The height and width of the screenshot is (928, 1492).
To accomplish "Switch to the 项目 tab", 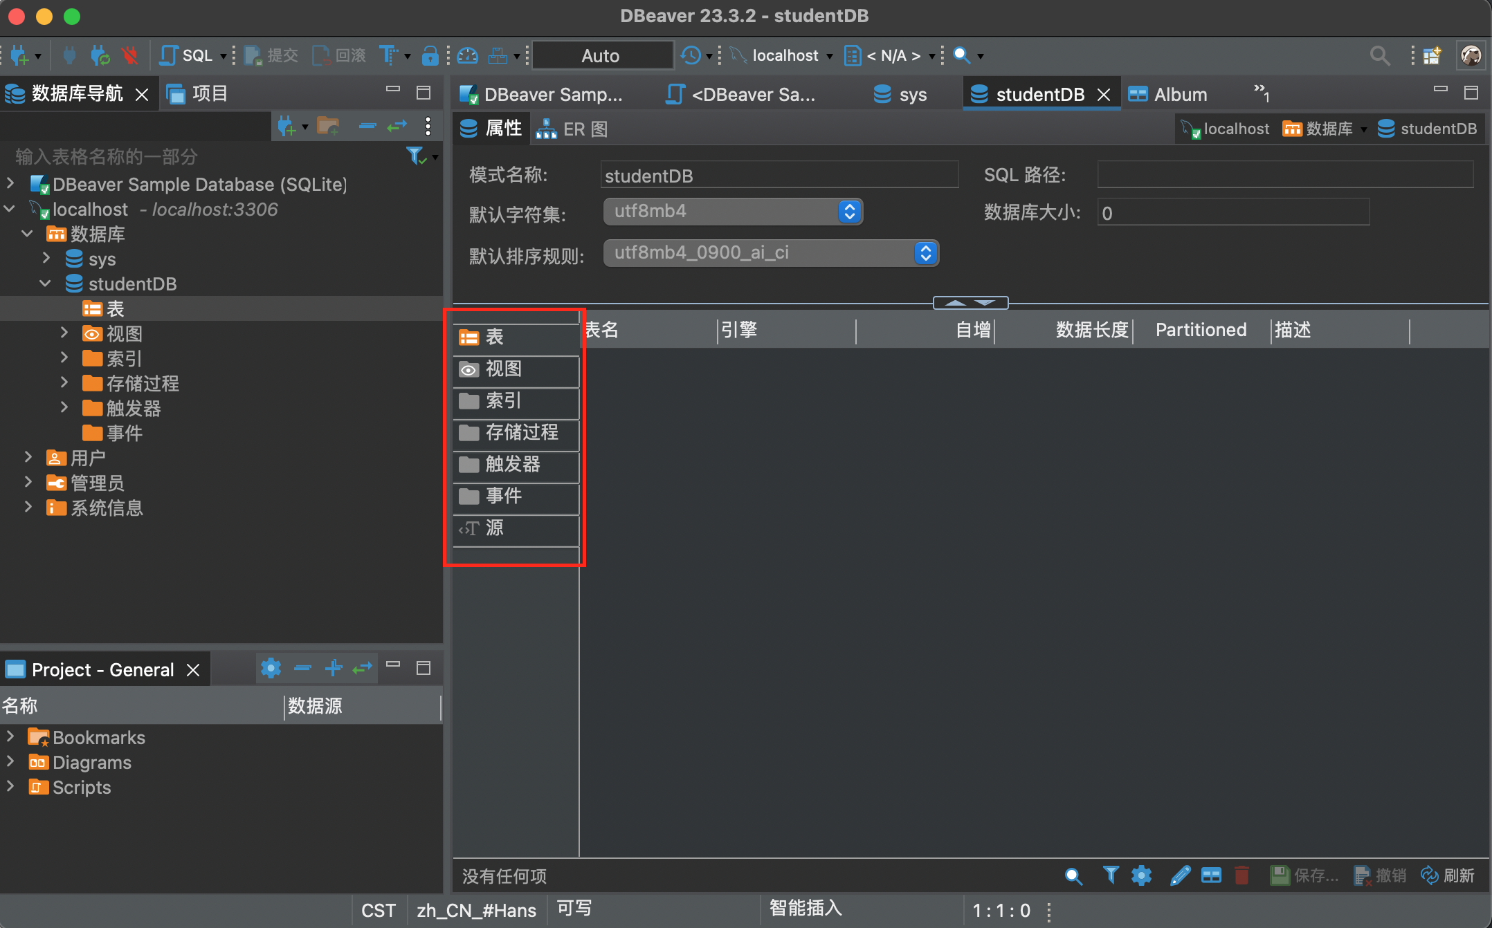I will (x=197, y=93).
